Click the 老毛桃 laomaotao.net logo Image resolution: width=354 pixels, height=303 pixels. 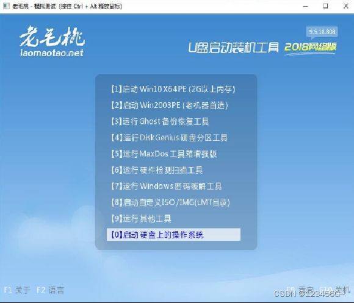click(x=52, y=41)
